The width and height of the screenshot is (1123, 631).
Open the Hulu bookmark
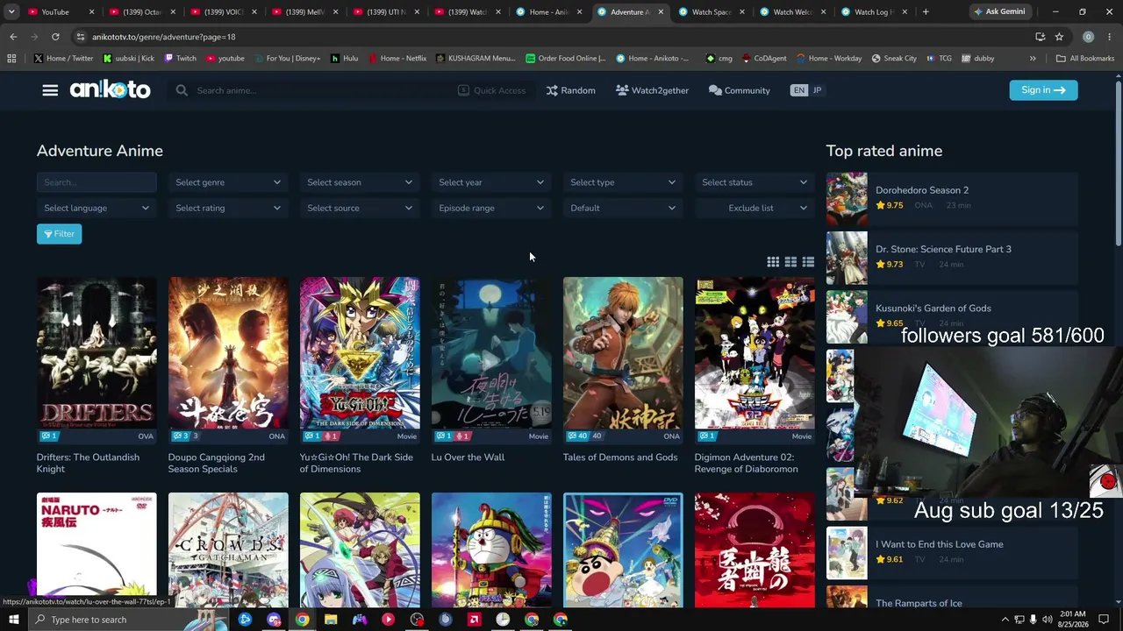tap(344, 59)
